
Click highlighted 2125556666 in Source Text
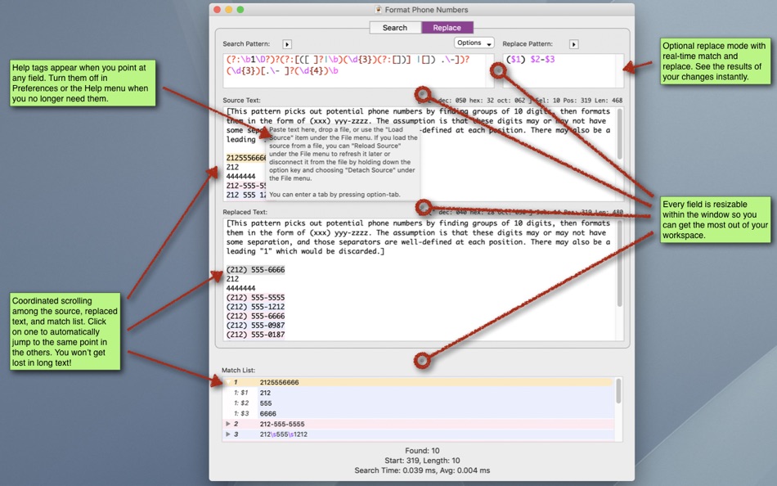(x=246, y=158)
